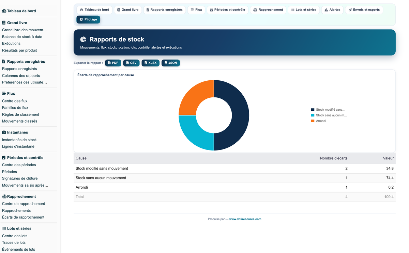The width and height of the screenshot is (409, 253).
Task: Open Colonnes des rapports in sidebar
Action: (21, 76)
